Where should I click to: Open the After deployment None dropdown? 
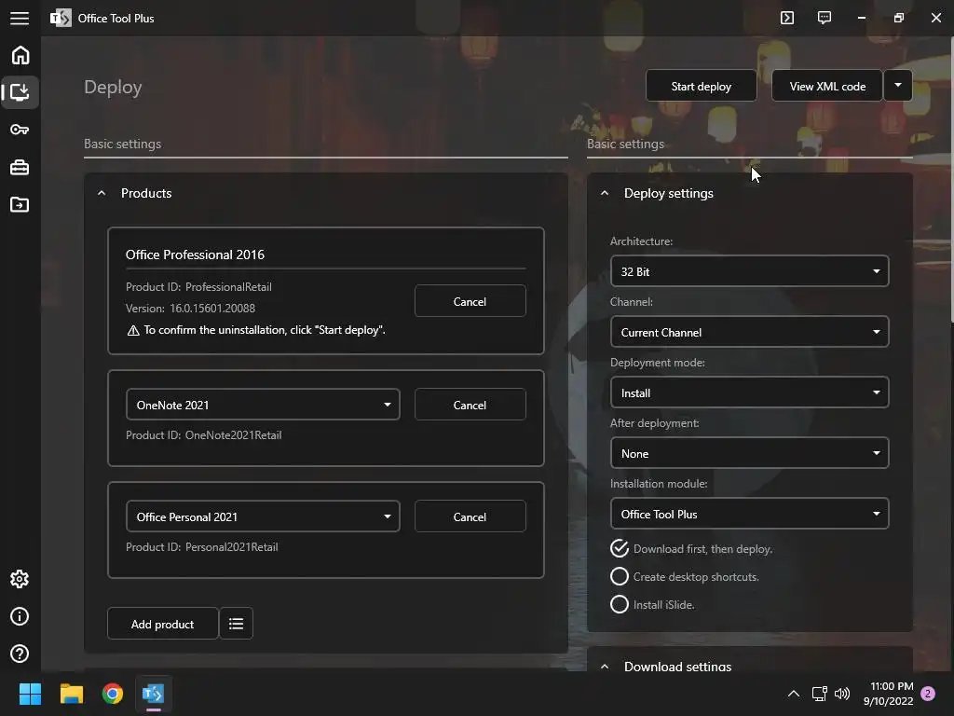(749, 453)
